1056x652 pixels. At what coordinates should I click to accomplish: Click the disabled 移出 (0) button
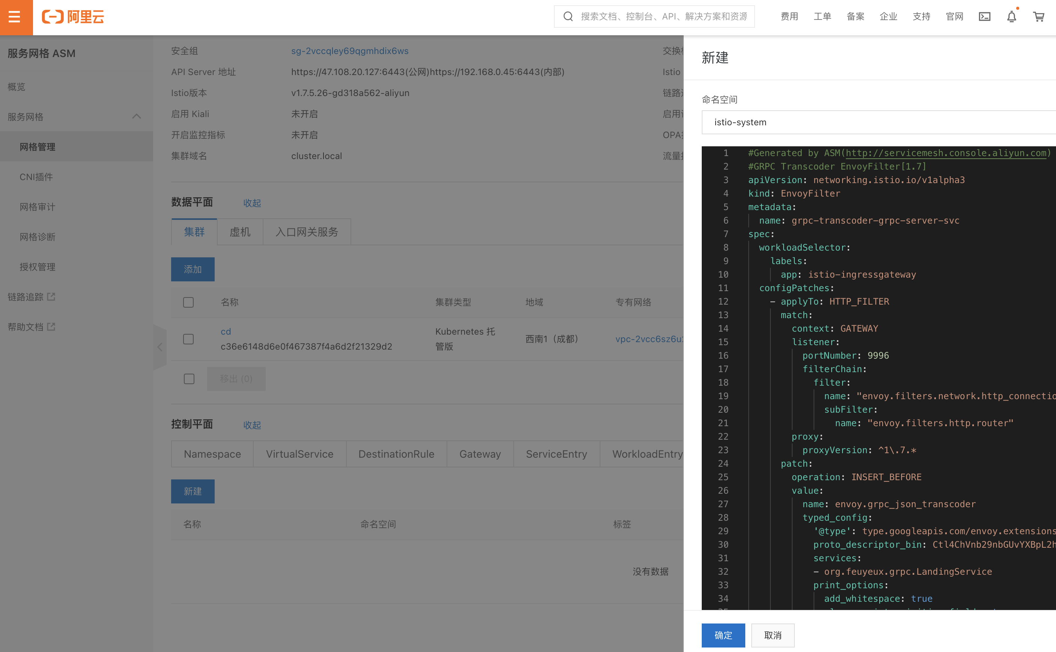coord(236,379)
